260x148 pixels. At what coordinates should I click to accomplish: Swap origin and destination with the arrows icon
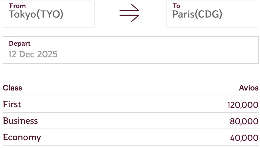[129, 13]
